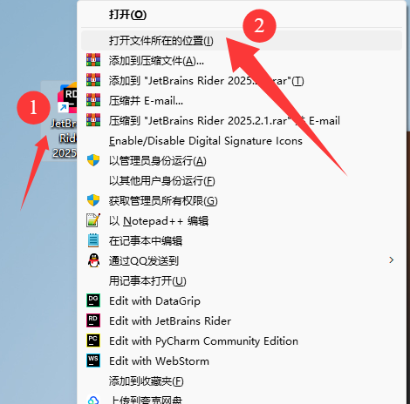This screenshot has height=404, width=410.
Task: Click the Notepad++ icon in the menu
Action: (93, 220)
